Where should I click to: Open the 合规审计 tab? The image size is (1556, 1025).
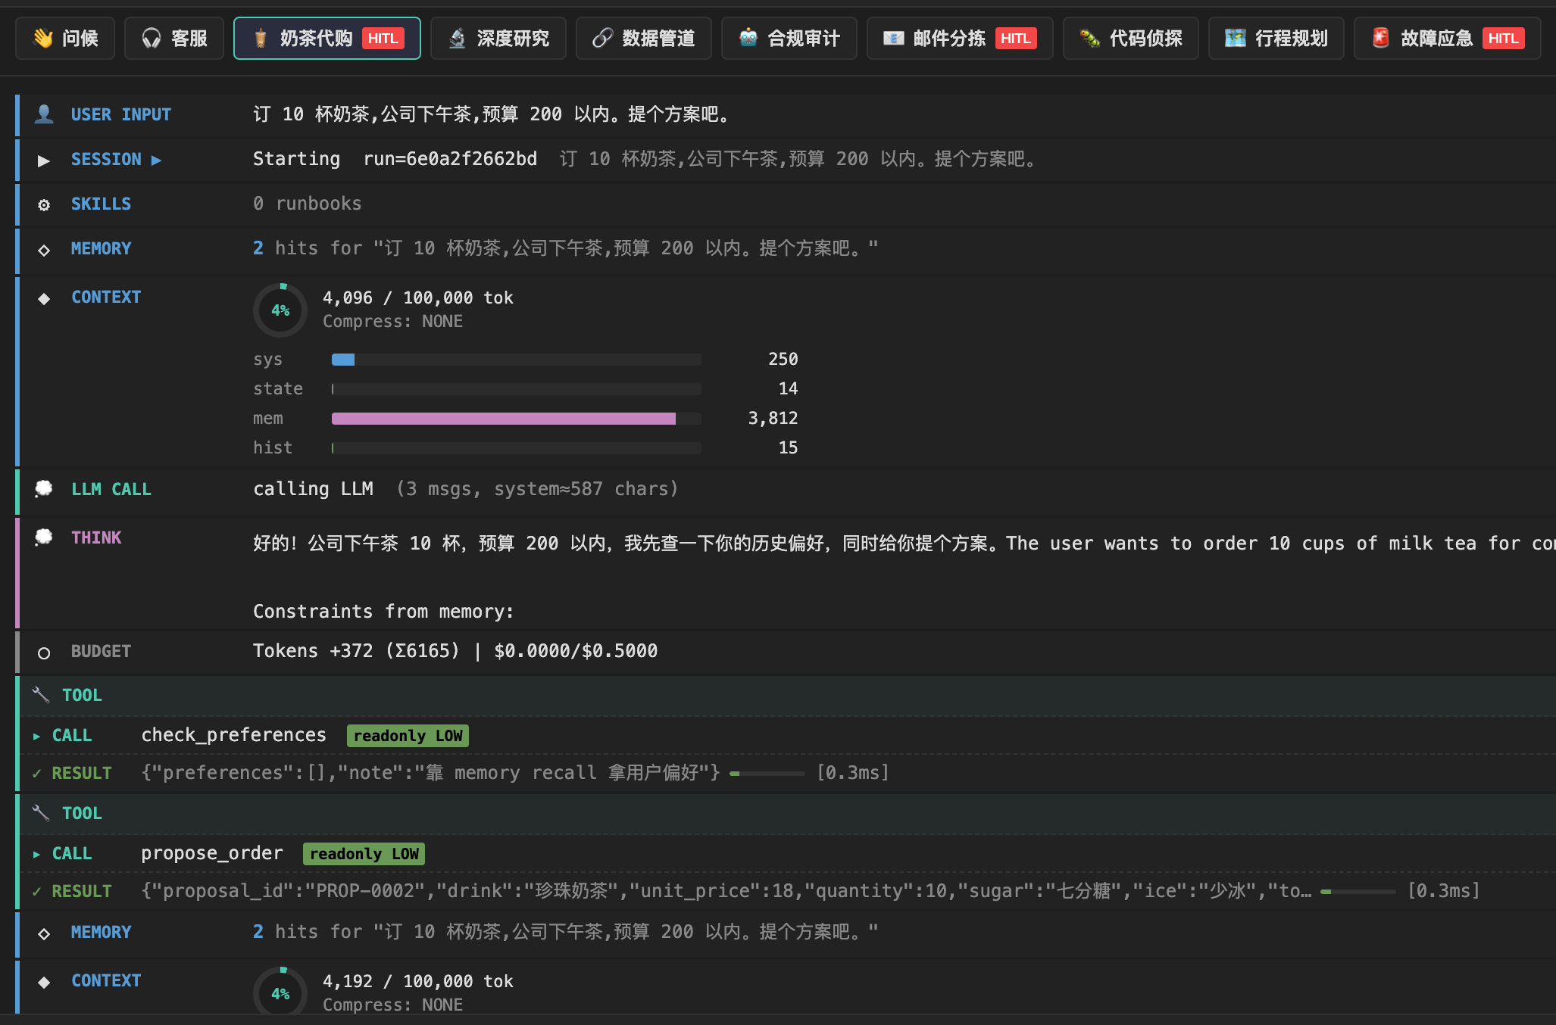(789, 38)
